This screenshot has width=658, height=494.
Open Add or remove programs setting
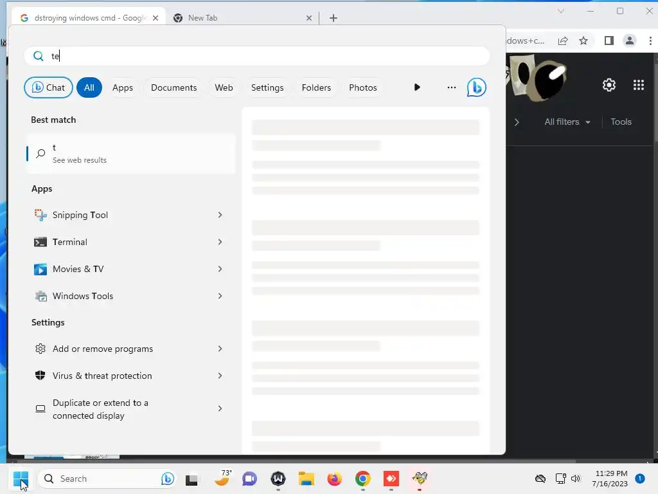130,349
